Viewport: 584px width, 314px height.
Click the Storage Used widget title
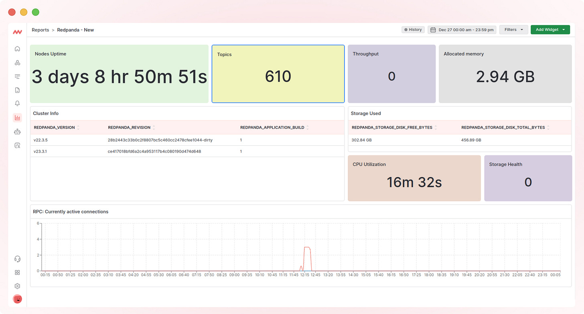[366, 113]
